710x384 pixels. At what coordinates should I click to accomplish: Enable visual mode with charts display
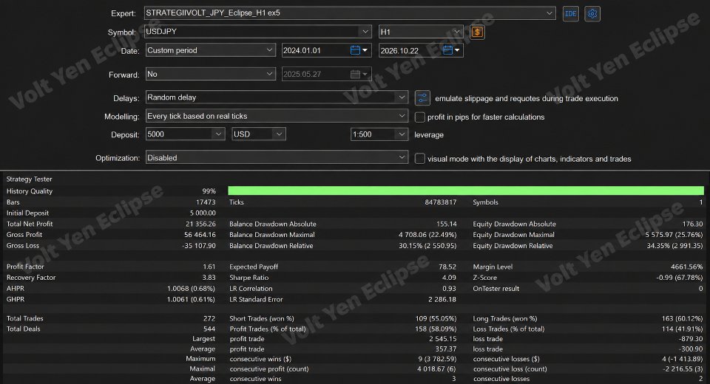(x=420, y=159)
